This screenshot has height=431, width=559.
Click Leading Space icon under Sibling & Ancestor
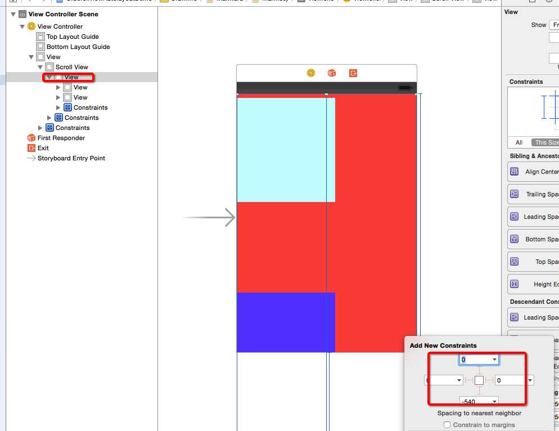[x=514, y=217]
